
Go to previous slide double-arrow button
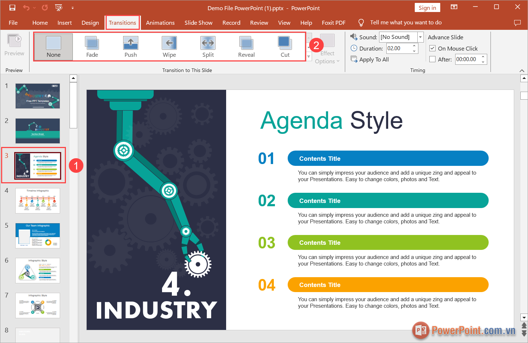coord(524,326)
